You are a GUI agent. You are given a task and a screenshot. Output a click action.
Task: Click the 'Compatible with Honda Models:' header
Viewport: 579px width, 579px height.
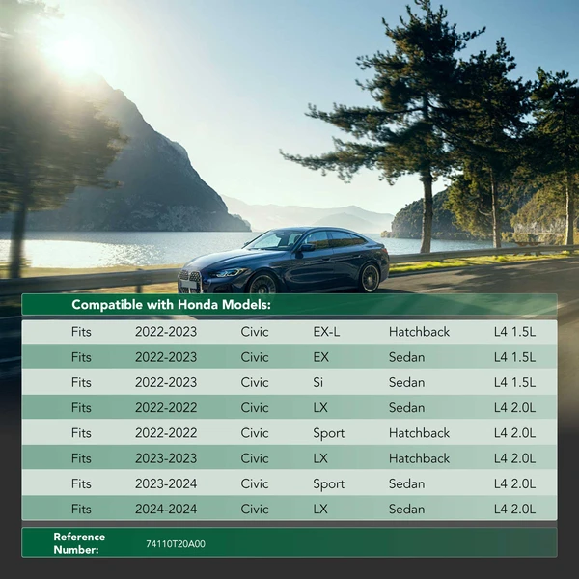click(171, 305)
